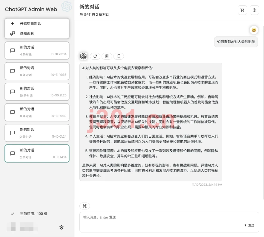Image resolution: width=264 pixels, height=237 pixels.
Task: Open the user profile icon
Action: coord(254,10)
